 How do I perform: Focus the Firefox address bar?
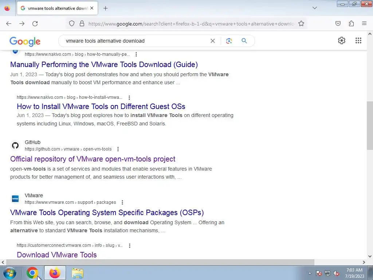pos(191,24)
